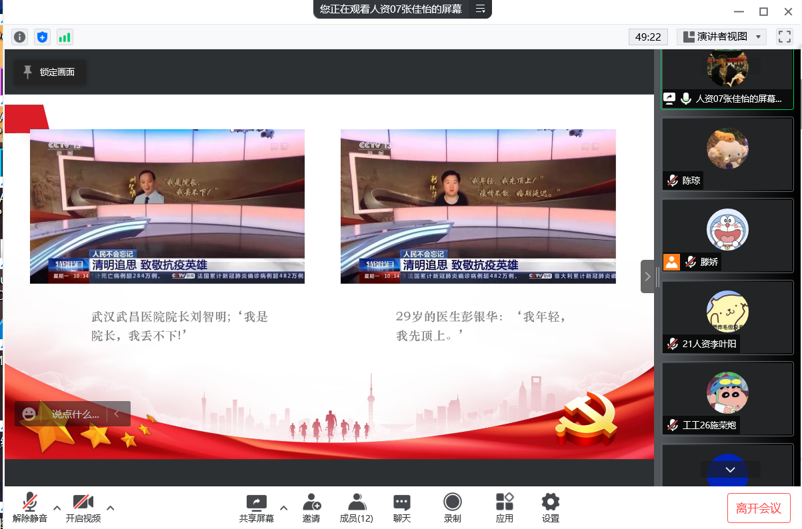This screenshot has width=802, height=529.
Task: Click the meeting info icon
Action: click(20, 37)
